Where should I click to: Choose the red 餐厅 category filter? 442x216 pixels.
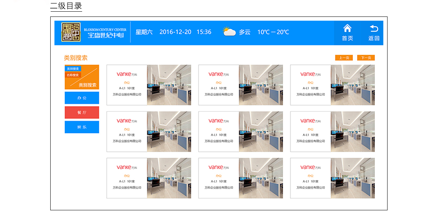82,113
